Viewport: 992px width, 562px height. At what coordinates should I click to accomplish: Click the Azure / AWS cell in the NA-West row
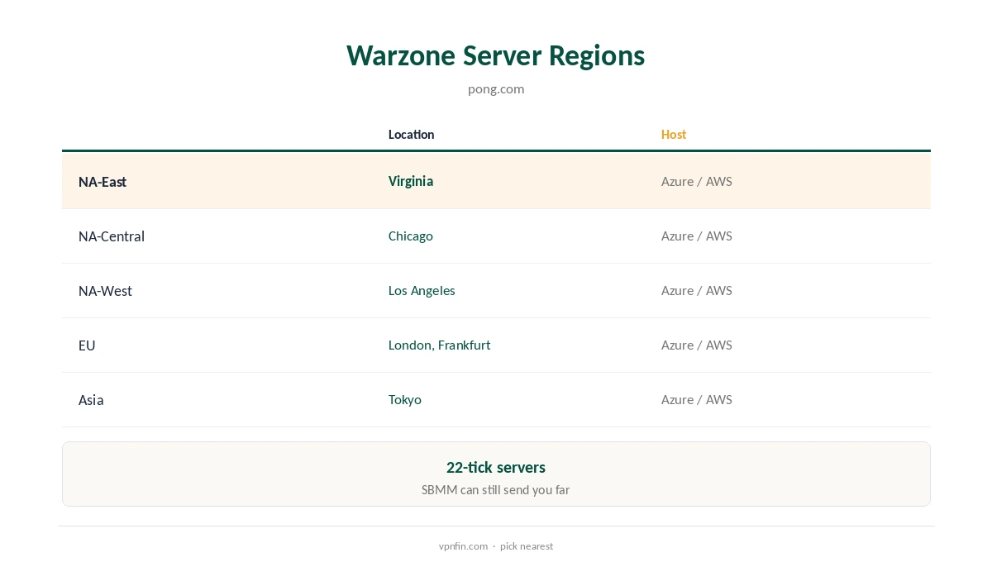click(697, 290)
